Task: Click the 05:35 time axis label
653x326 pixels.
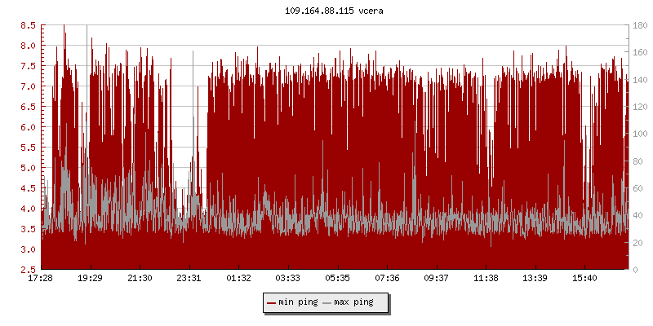Action: tap(337, 278)
